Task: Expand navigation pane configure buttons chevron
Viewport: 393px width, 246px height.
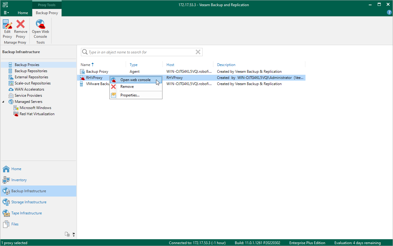Action: click(x=74, y=234)
